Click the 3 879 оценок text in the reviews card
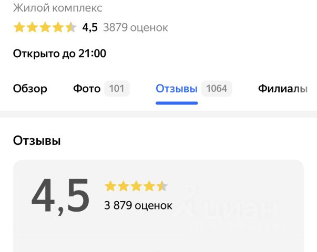317x252 pixels. tap(138, 205)
